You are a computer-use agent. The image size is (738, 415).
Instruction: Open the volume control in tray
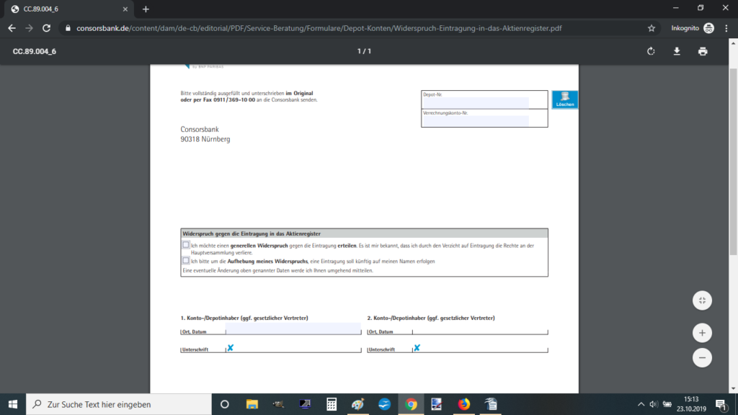point(653,404)
